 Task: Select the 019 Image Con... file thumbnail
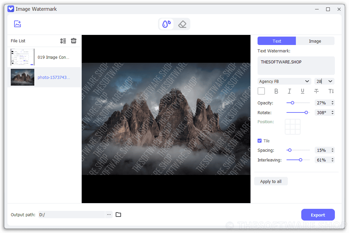(x=23, y=57)
